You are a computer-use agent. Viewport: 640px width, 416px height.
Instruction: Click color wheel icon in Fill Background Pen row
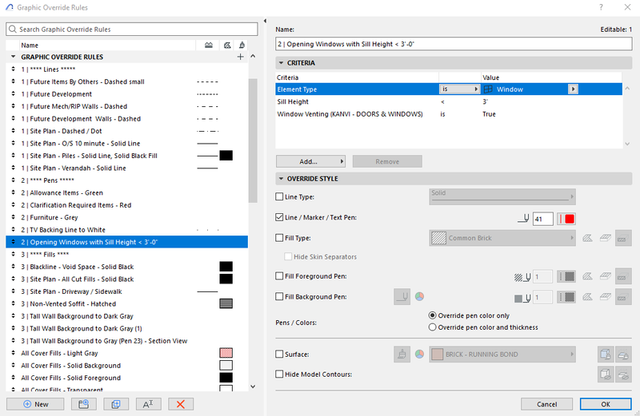419,296
